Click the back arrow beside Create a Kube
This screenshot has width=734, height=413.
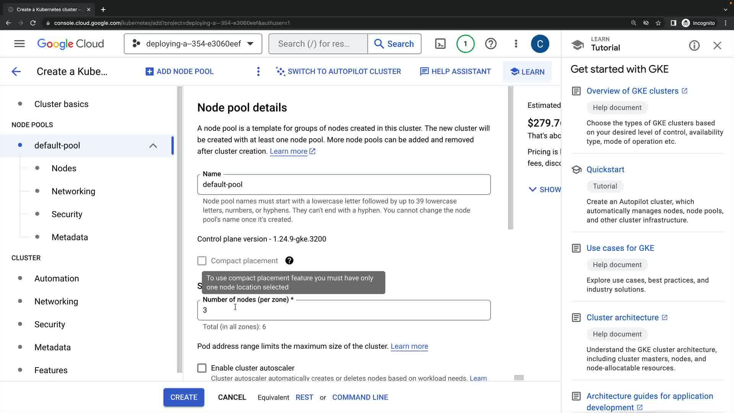click(16, 72)
